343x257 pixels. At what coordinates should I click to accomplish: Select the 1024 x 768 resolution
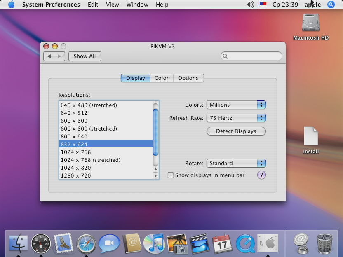pyautogui.click(x=76, y=152)
